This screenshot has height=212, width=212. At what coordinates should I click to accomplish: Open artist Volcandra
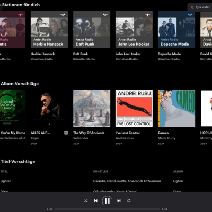81,138
